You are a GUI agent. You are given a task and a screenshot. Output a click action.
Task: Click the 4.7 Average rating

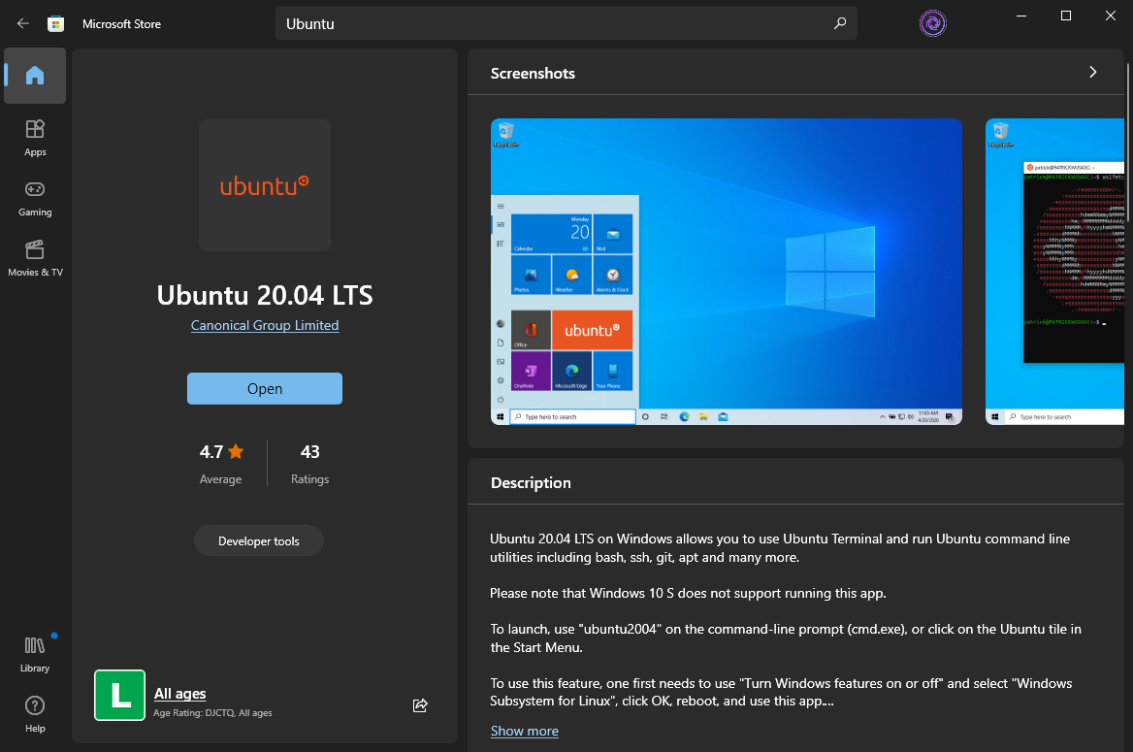(221, 464)
